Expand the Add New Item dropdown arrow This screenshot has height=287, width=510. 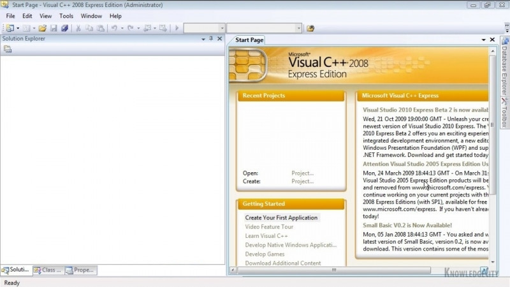[x=34, y=28]
